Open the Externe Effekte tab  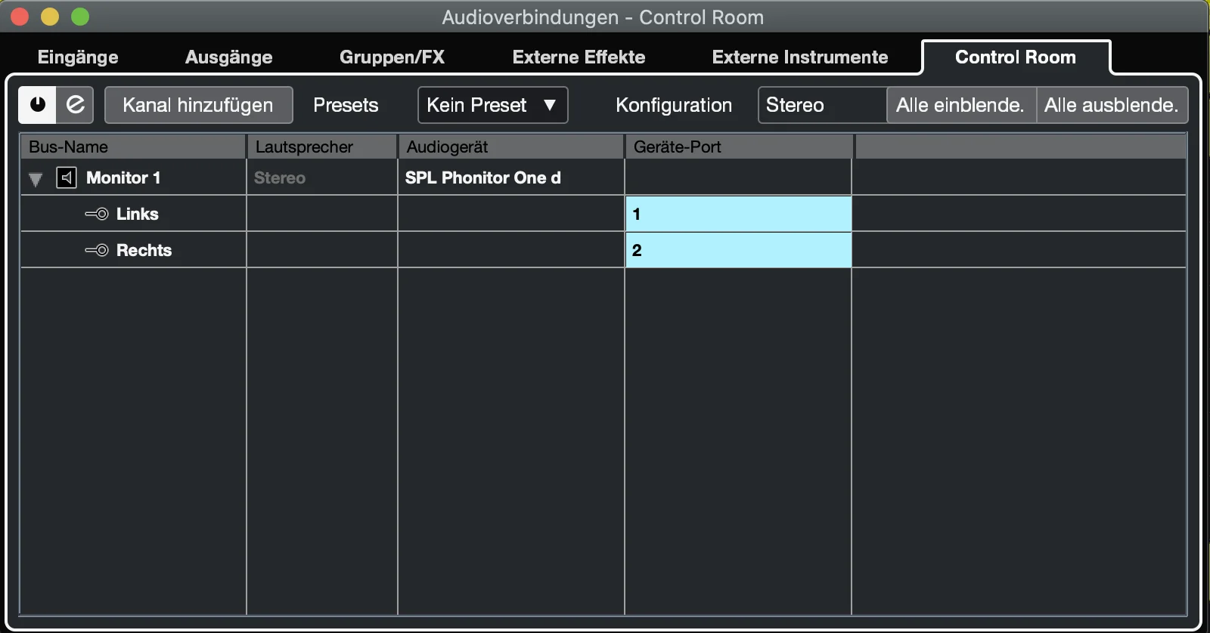(579, 57)
